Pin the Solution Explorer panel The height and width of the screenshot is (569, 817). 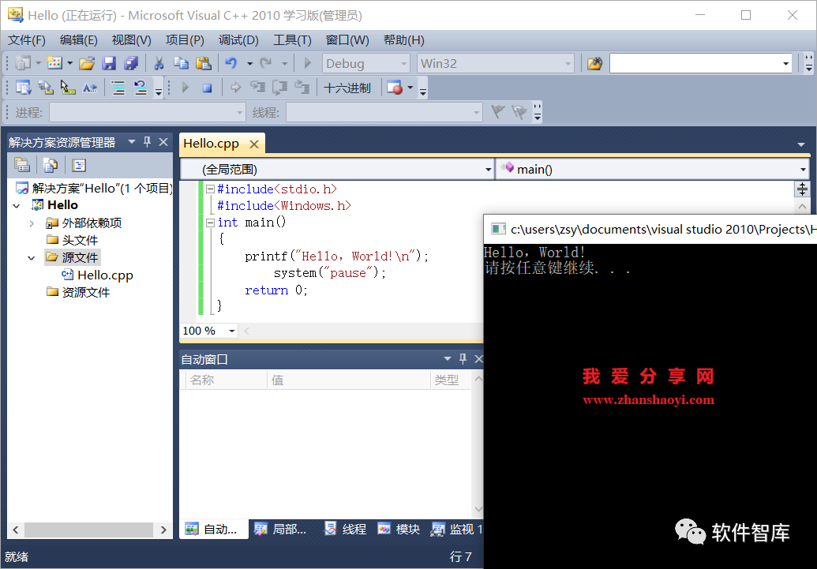[147, 142]
